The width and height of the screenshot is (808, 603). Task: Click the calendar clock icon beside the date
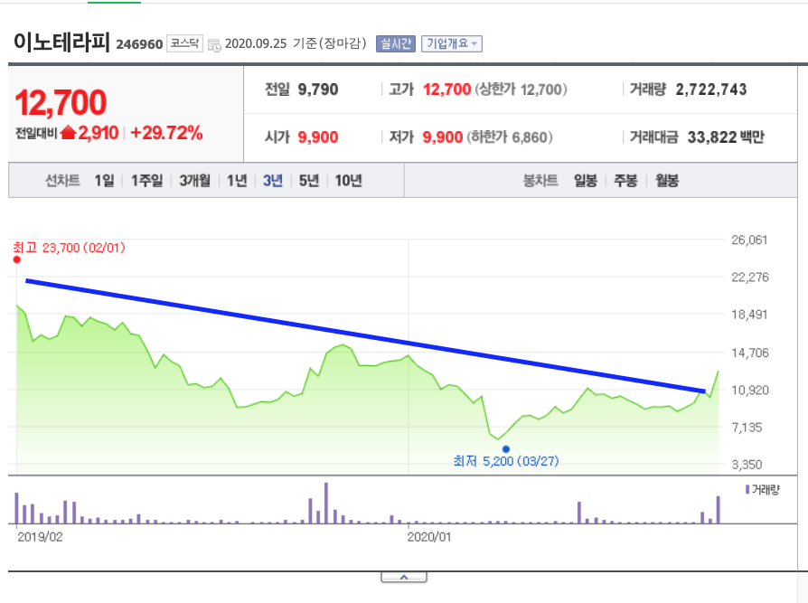tap(214, 45)
